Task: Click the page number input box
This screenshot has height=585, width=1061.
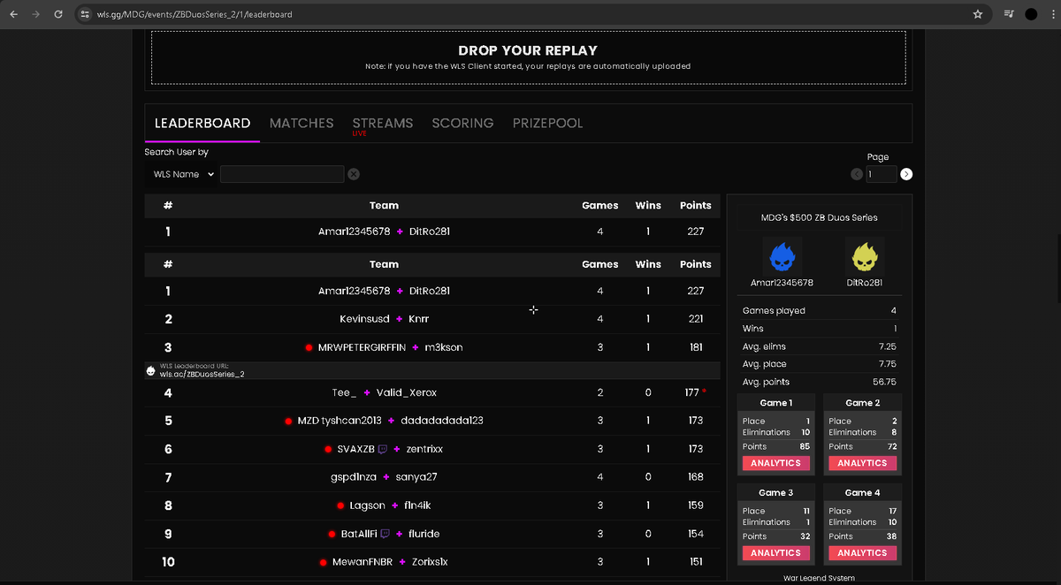Action: (881, 174)
